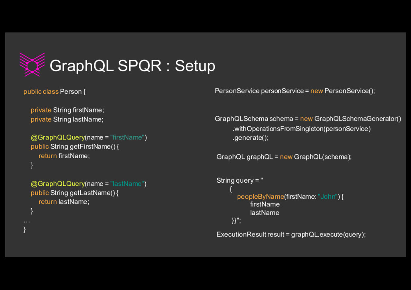Viewport: 411px width, 290px height.
Task: Click the ".generate();" line
Action: click(250, 138)
